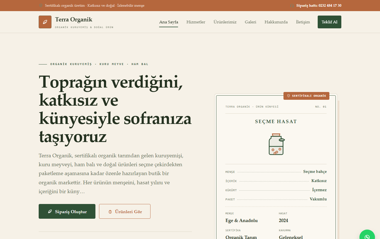
Task: Click the Organik Kuruyemiş tagline above headline
Action: 99,64
